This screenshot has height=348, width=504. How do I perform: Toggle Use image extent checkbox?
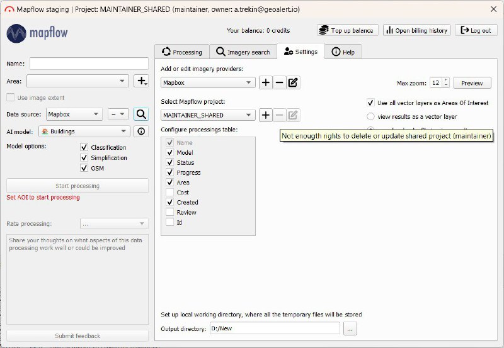11,98
